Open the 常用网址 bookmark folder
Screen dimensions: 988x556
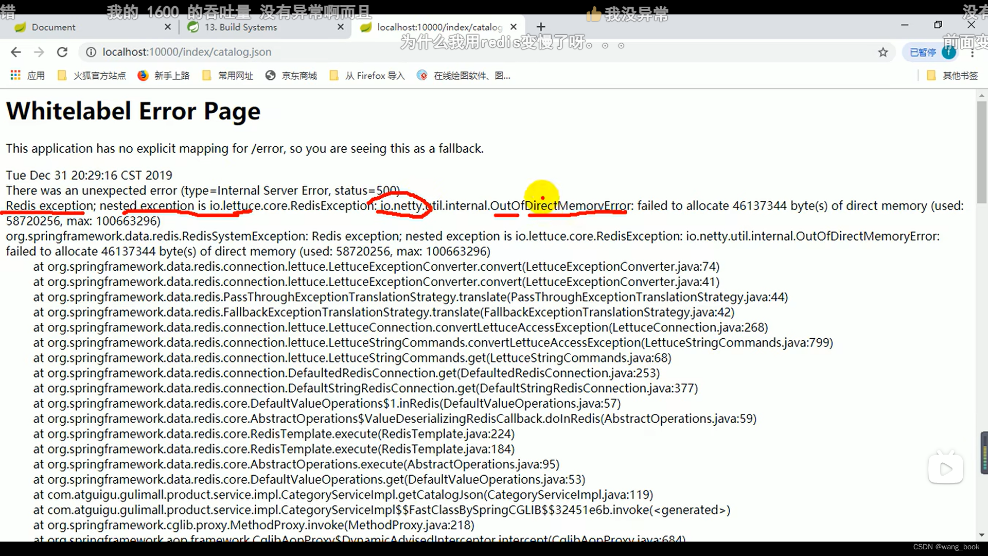pos(228,76)
